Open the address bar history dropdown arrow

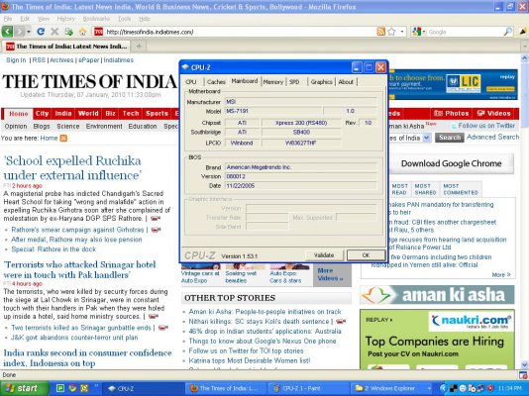click(402, 32)
